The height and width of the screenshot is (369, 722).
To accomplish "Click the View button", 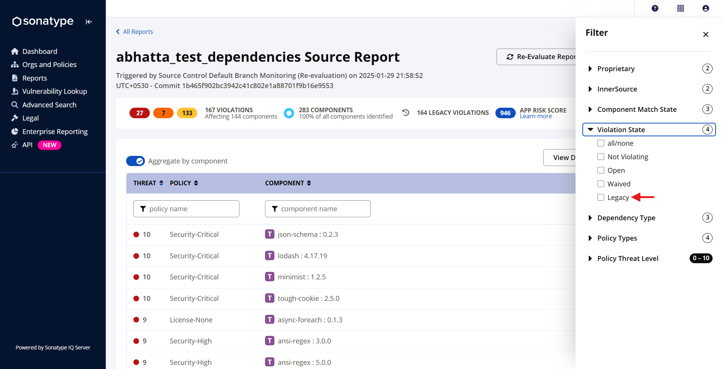I will click(560, 158).
